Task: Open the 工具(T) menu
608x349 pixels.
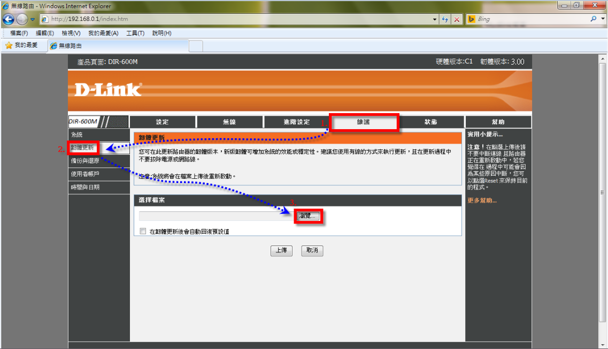Action: tap(135, 33)
